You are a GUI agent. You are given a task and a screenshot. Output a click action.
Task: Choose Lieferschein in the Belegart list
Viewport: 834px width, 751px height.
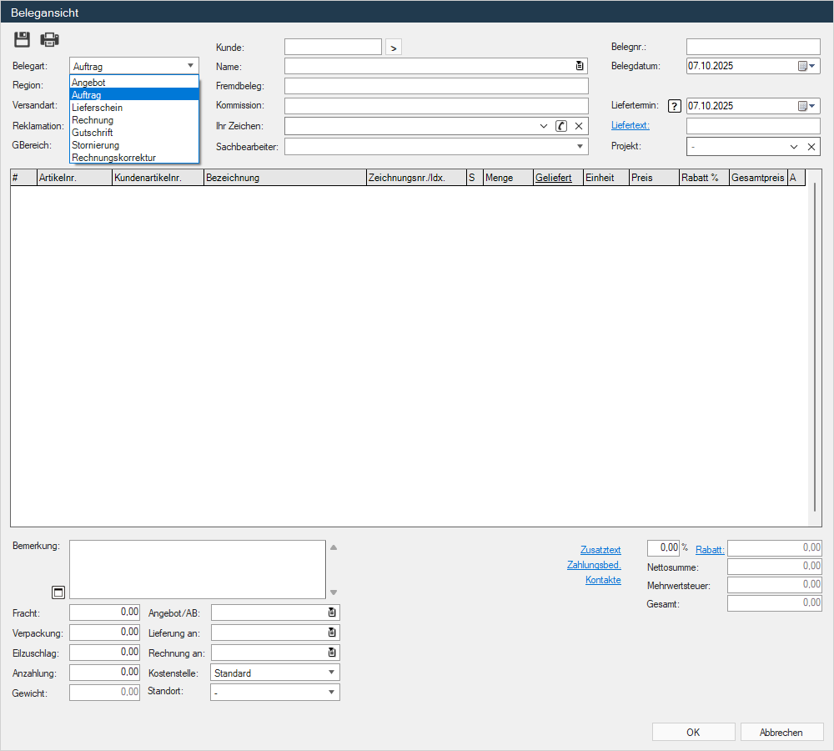click(x=98, y=108)
